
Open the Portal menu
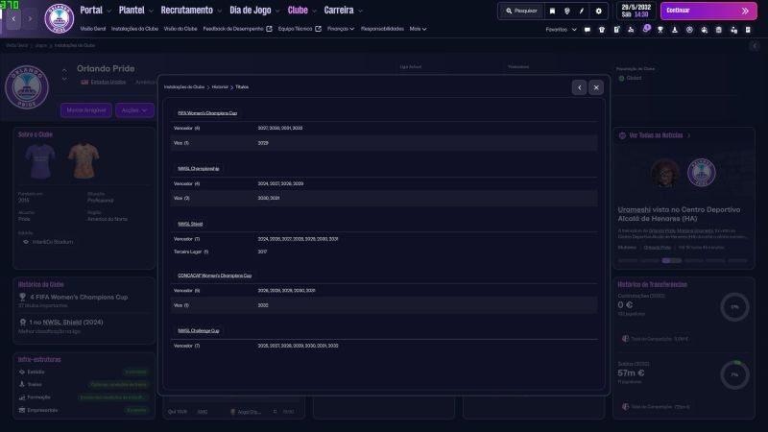(91, 11)
